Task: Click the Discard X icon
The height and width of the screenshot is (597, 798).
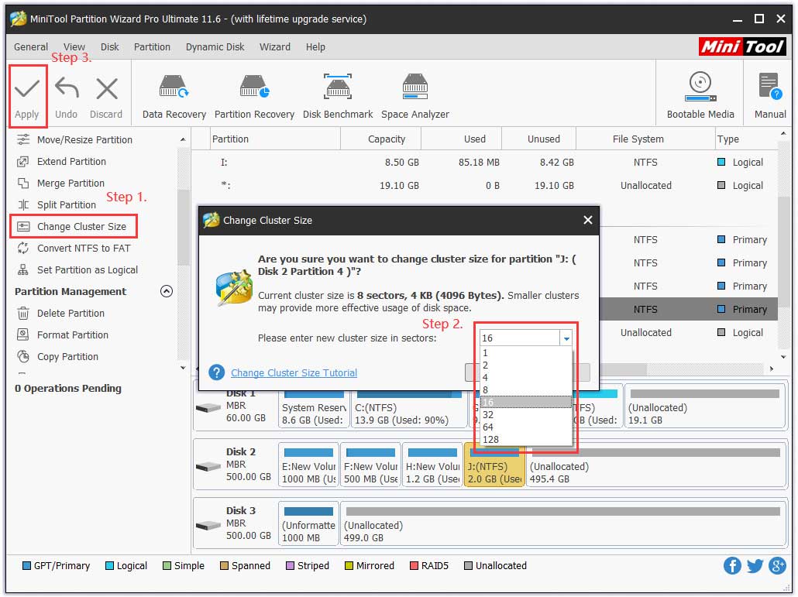Action: [106, 89]
